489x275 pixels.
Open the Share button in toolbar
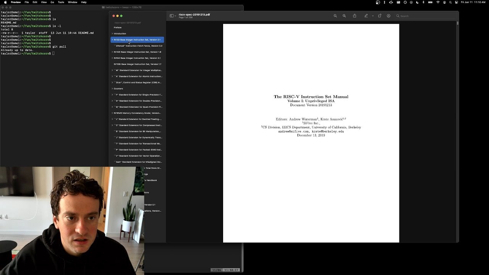click(355, 16)
